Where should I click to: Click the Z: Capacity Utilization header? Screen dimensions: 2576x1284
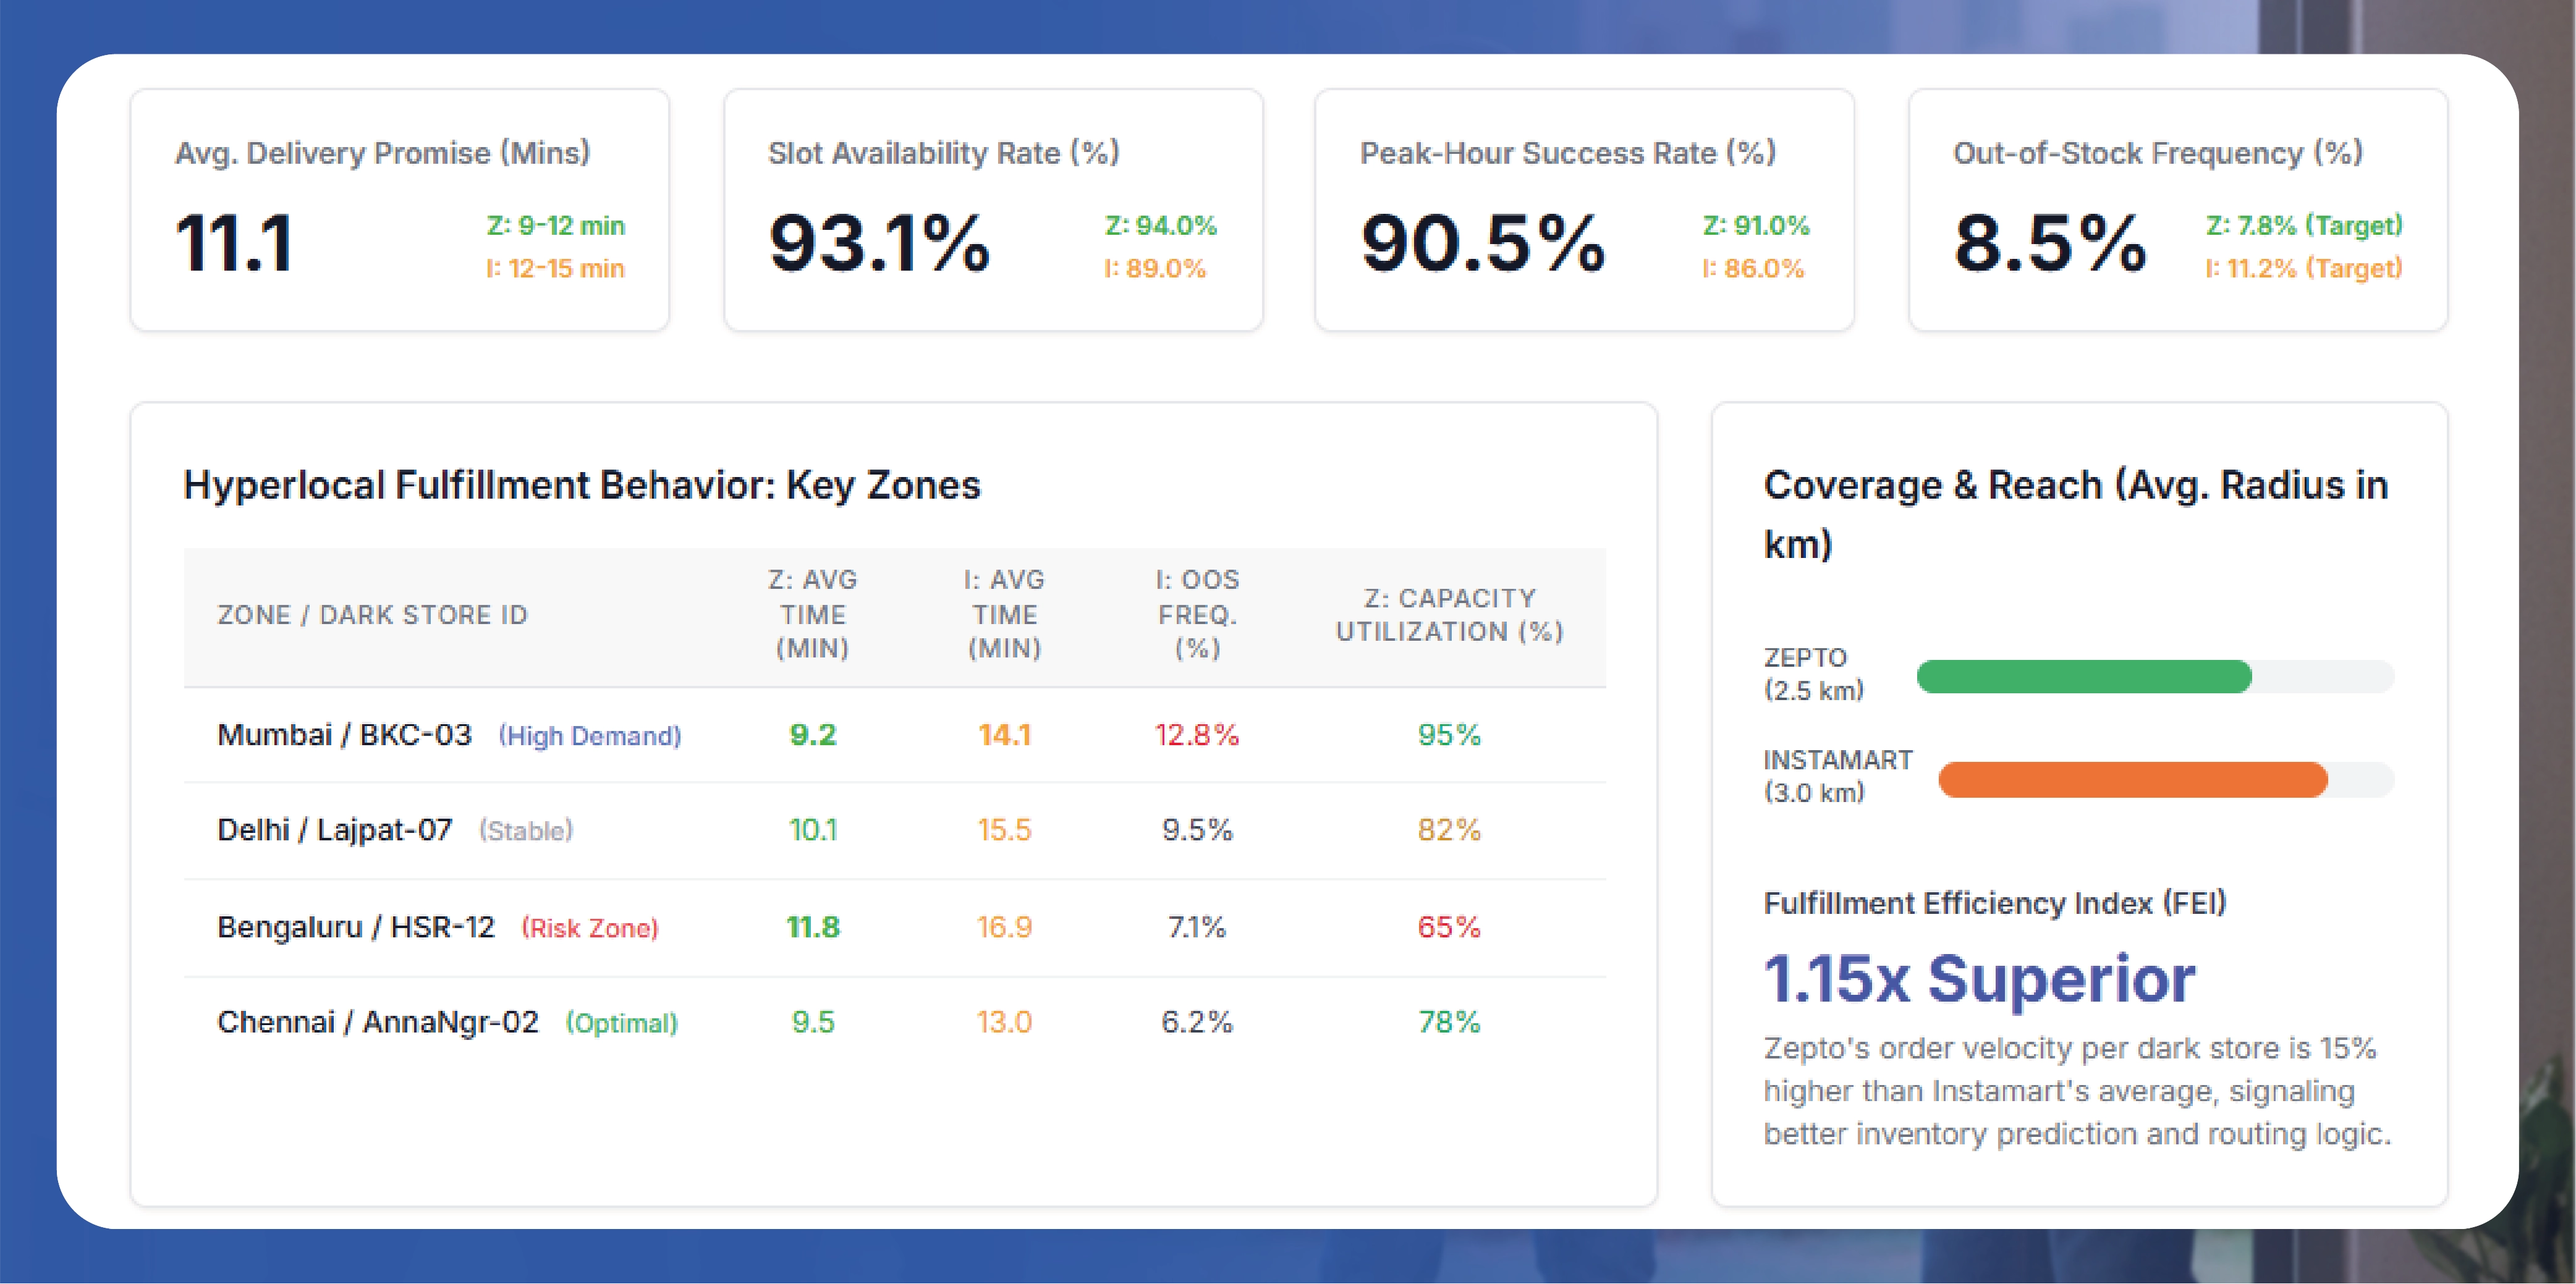tap(1449, 615)
